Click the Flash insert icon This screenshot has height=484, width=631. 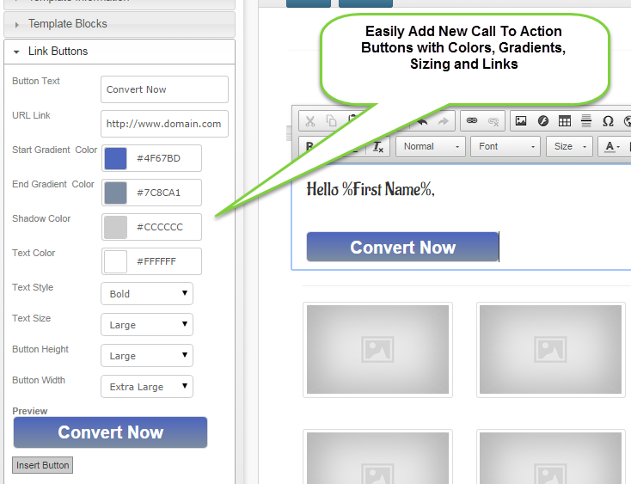click(x=542, y=120)
